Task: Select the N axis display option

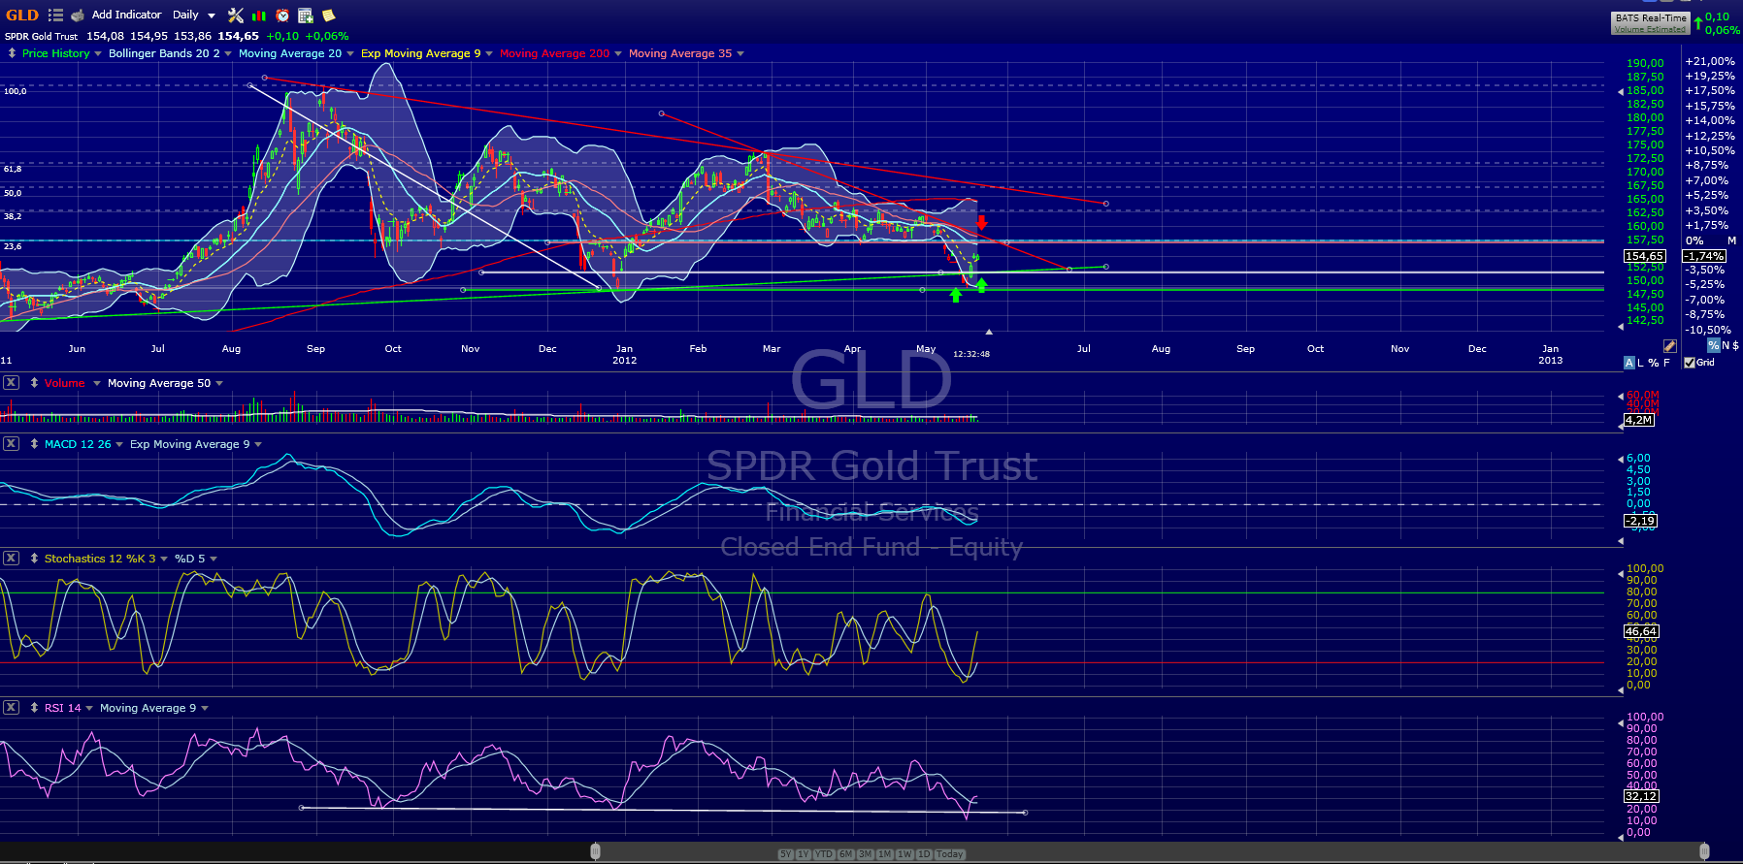Action: (1725, 345)
